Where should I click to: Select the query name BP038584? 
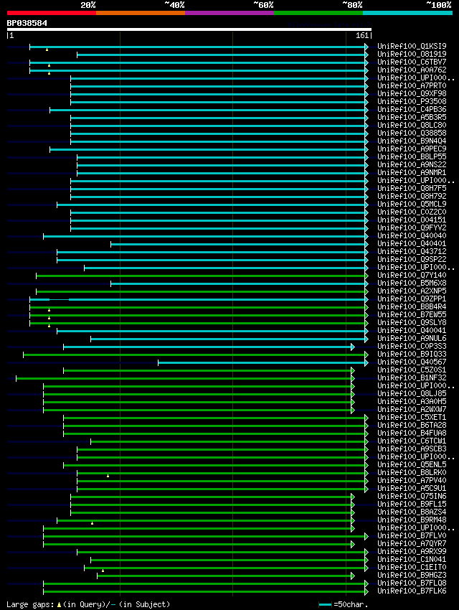pyautogui.click(x=27, y=23)
